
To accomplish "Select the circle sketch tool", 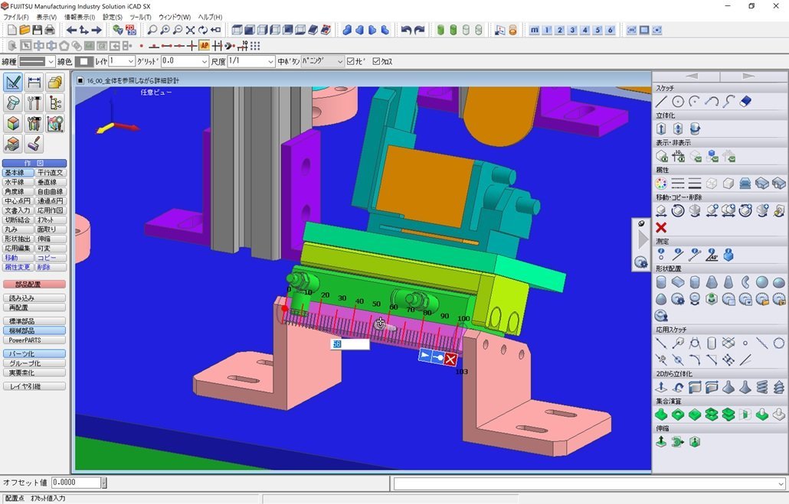I will click(x=678, y=102).
